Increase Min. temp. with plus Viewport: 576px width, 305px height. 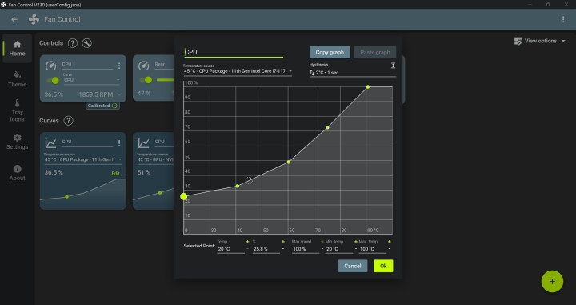click(x=355, y=242)
